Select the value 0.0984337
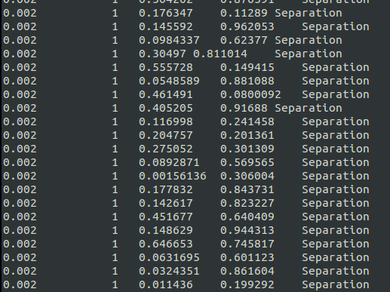Viewport: 390px width, 292px height. pyautogui.click(x=169, y=40)
